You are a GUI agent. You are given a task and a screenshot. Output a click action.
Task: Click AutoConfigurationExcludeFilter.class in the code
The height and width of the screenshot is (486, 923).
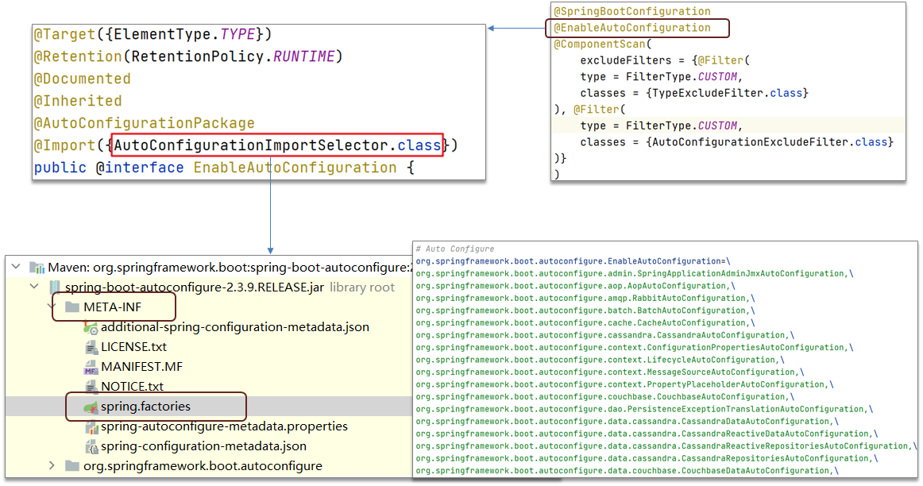[x=770, y=142]
